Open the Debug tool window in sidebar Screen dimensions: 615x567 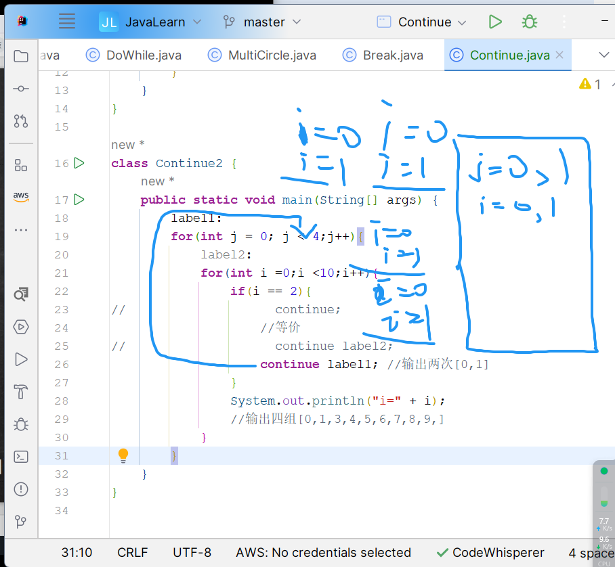[21, 424]
